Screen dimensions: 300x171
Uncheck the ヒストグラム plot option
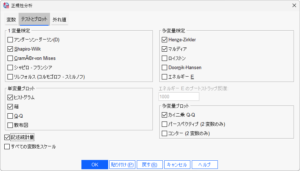10,97
